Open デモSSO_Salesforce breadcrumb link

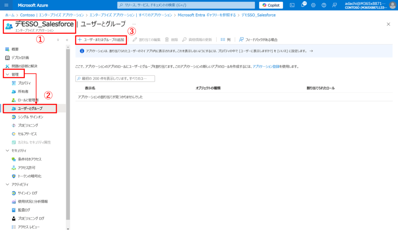point(258,15)
